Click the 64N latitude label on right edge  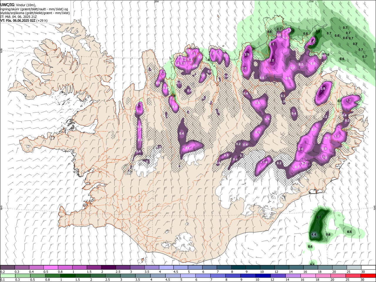tap(375, 207)
